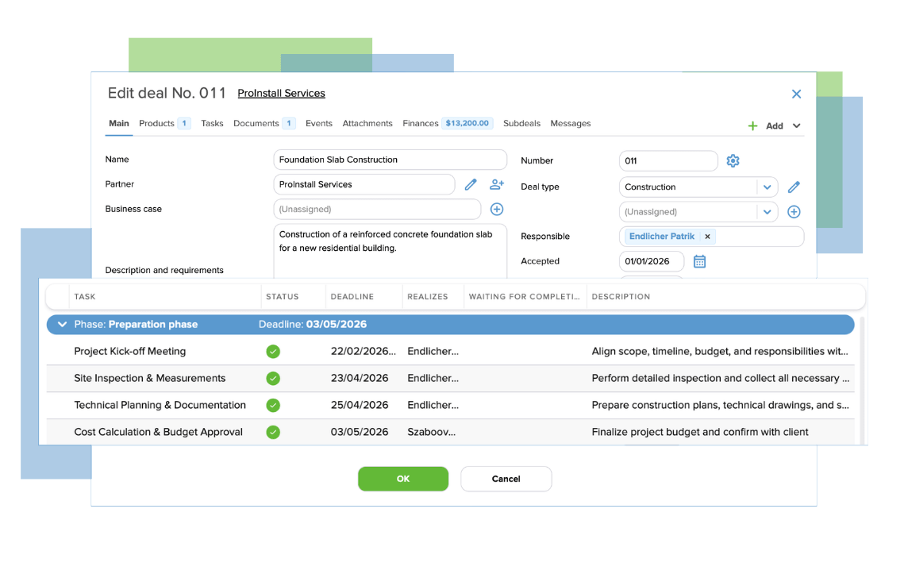Image resolution: width=908 pixels, height=578 pixels.
Task: Edit Deal type using the pencil icon
Action: click(793, 186)
